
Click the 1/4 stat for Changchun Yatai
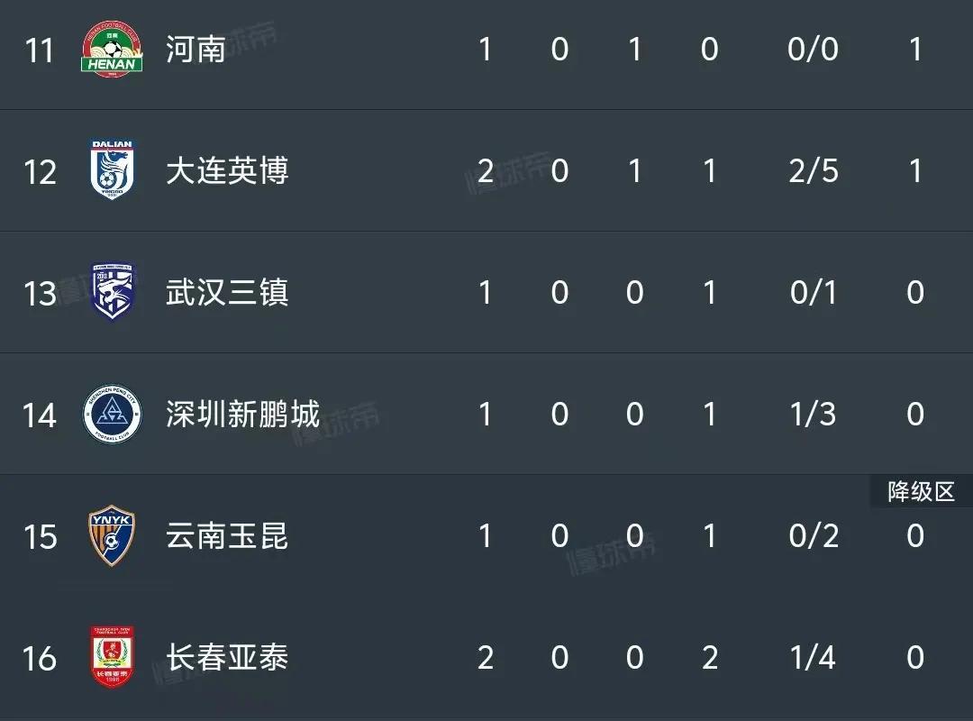(x=813, y=658)
